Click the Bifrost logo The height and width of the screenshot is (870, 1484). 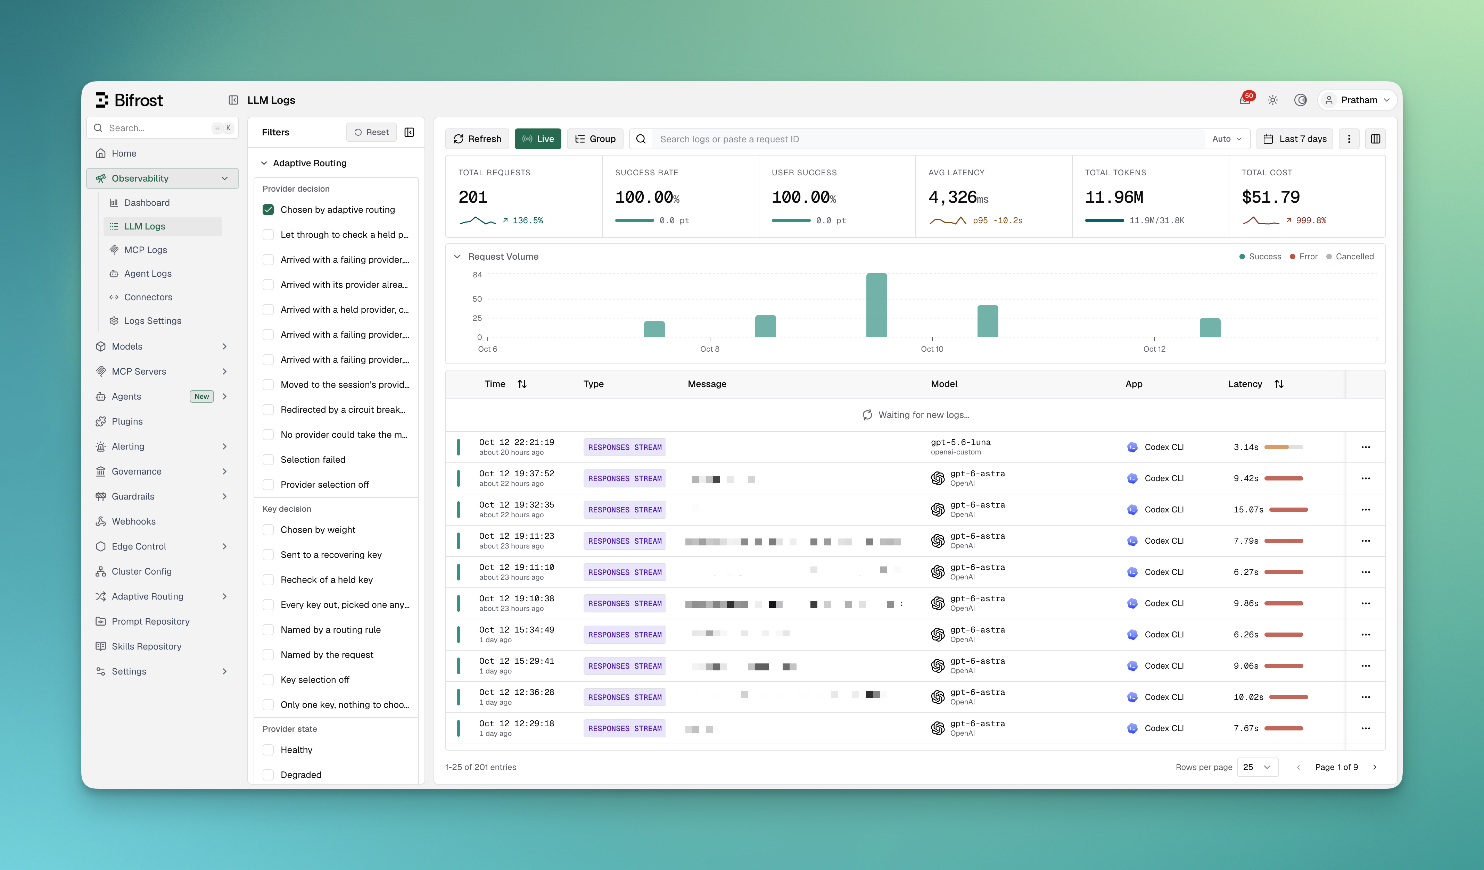129,100
